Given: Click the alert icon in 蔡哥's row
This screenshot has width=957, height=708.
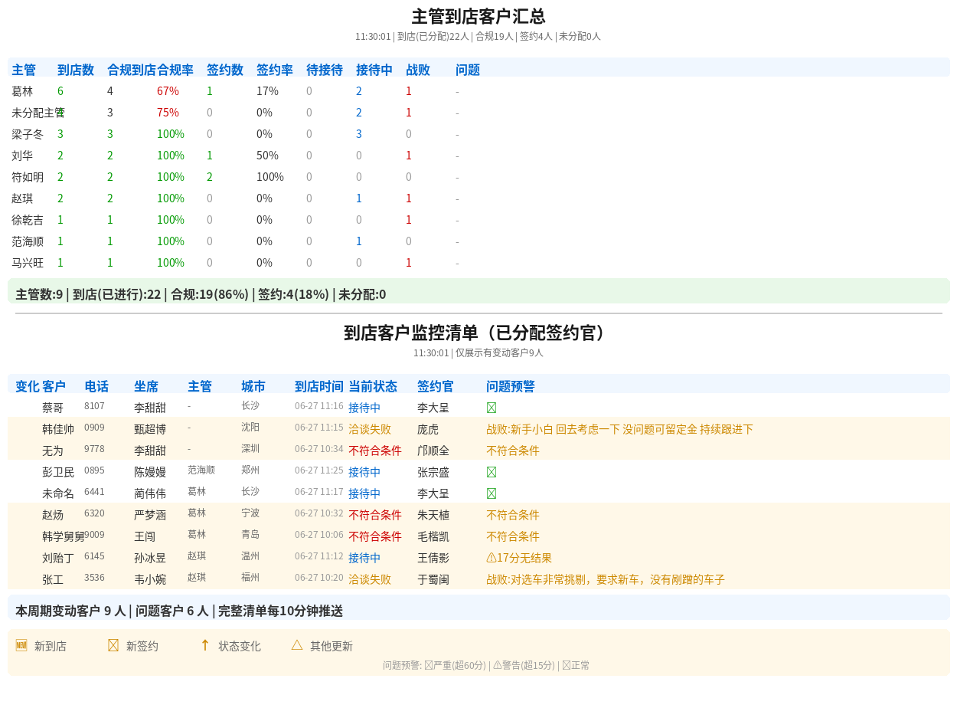Looking at the screenshot, I should [492, 408].
